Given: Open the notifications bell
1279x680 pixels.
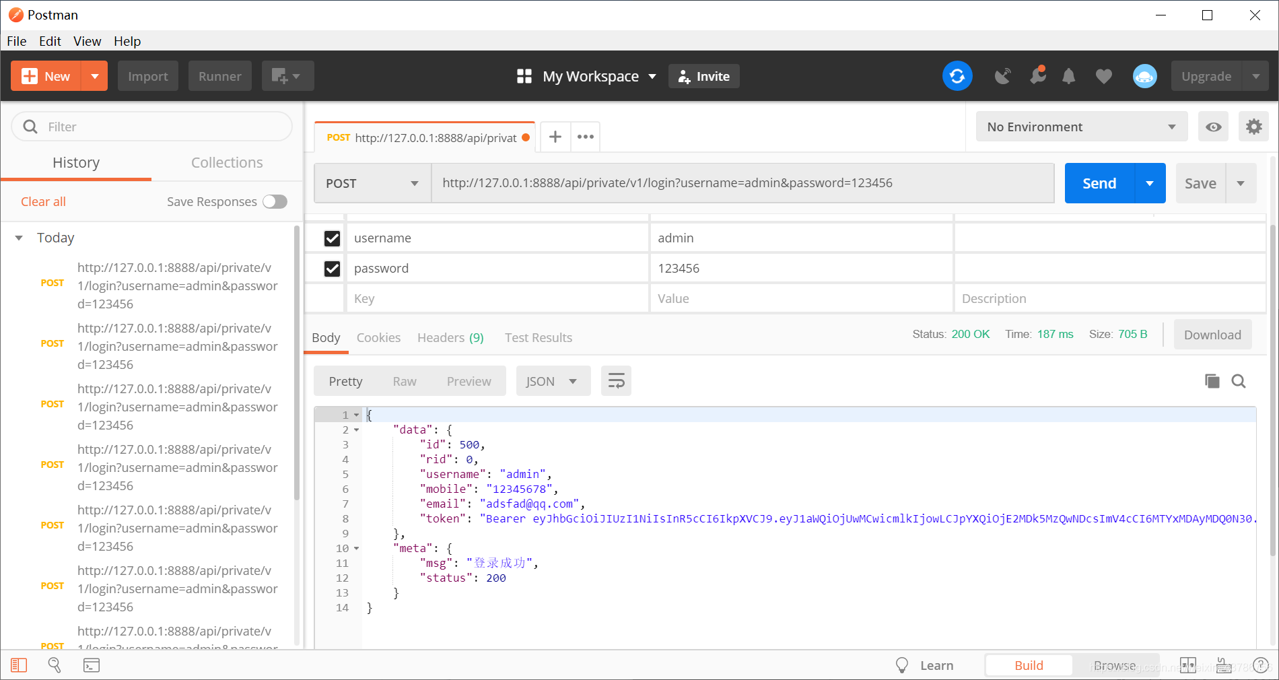Looking at the screenshot, I should coord(1068,76).
